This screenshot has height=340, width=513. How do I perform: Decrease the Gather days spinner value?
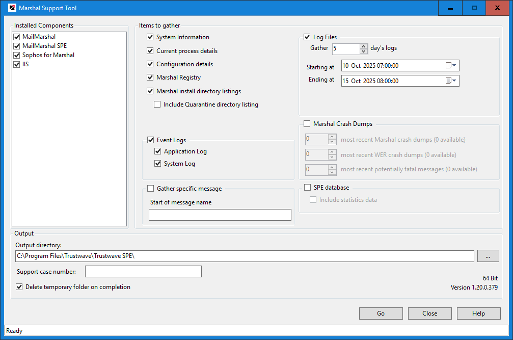click(364, 51)
